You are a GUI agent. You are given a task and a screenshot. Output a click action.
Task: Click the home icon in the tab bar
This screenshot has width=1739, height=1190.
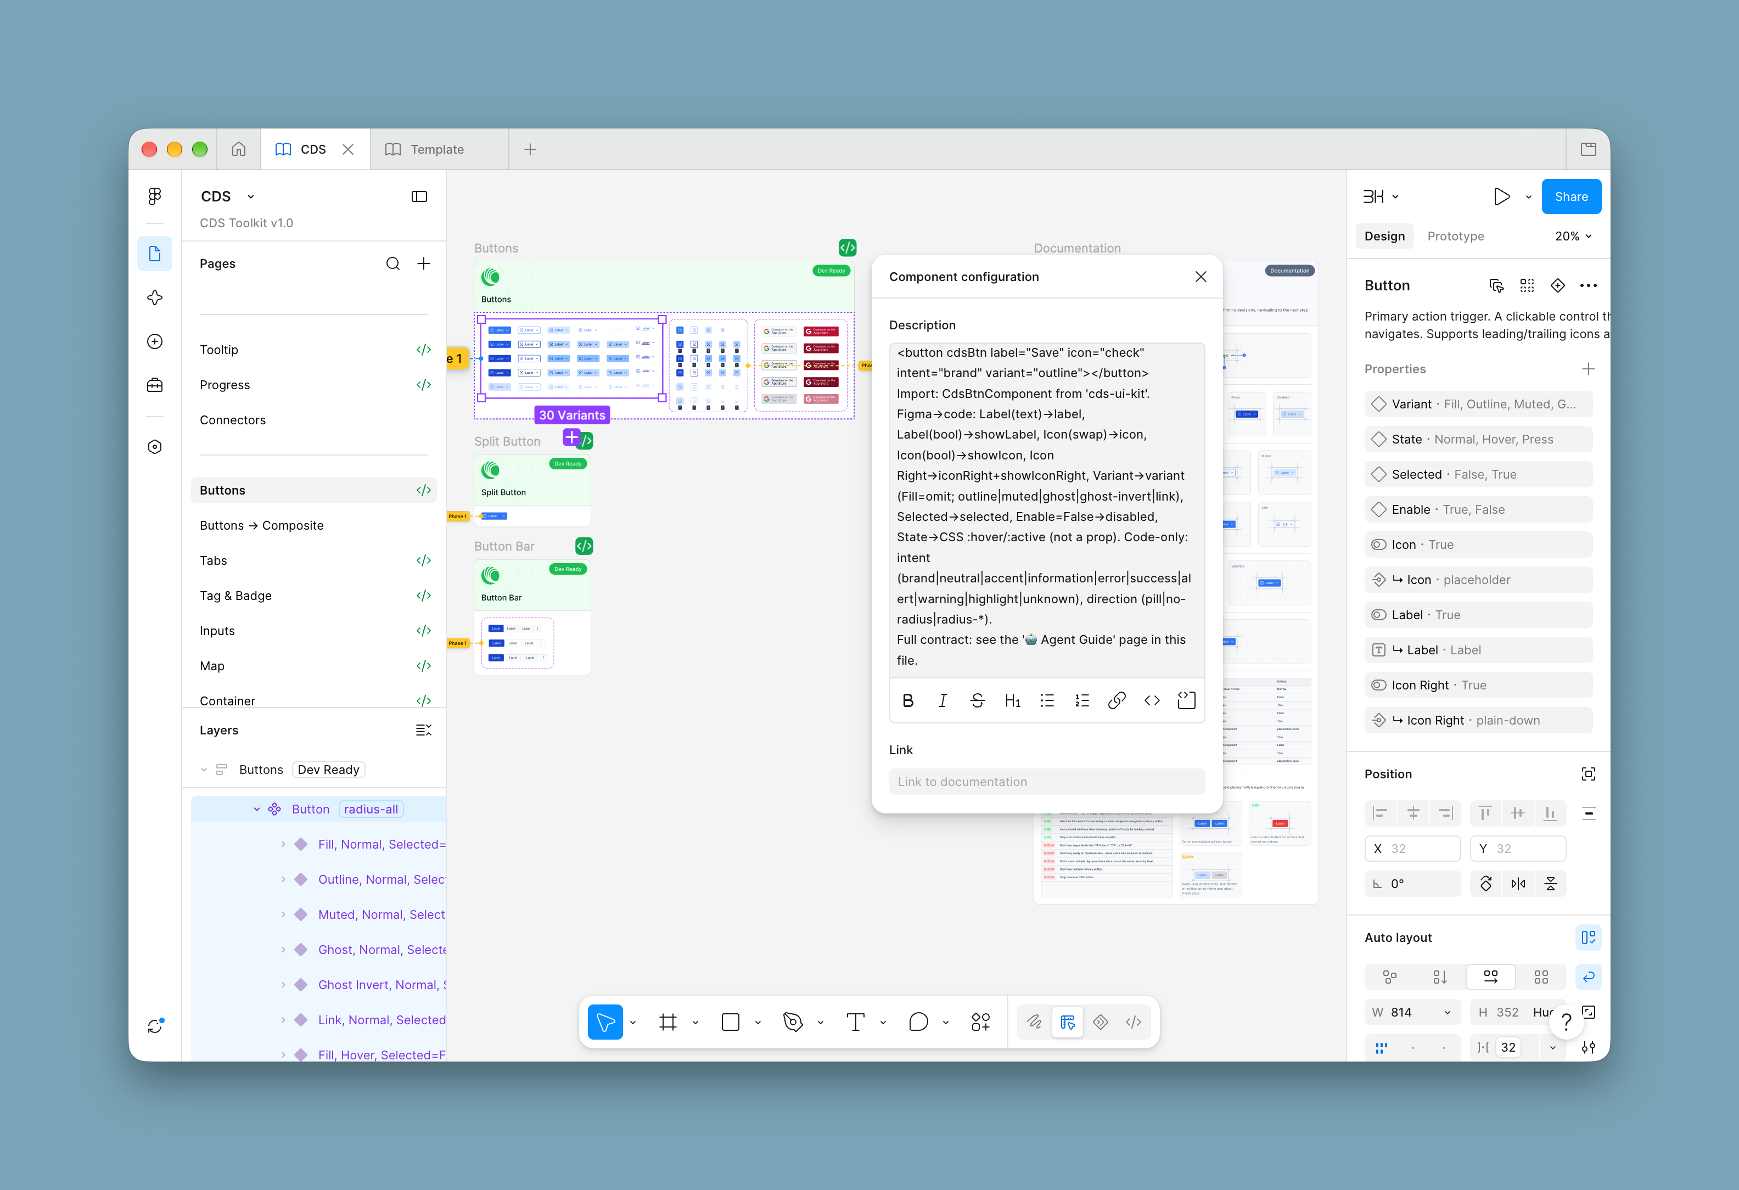coord(239,149)
